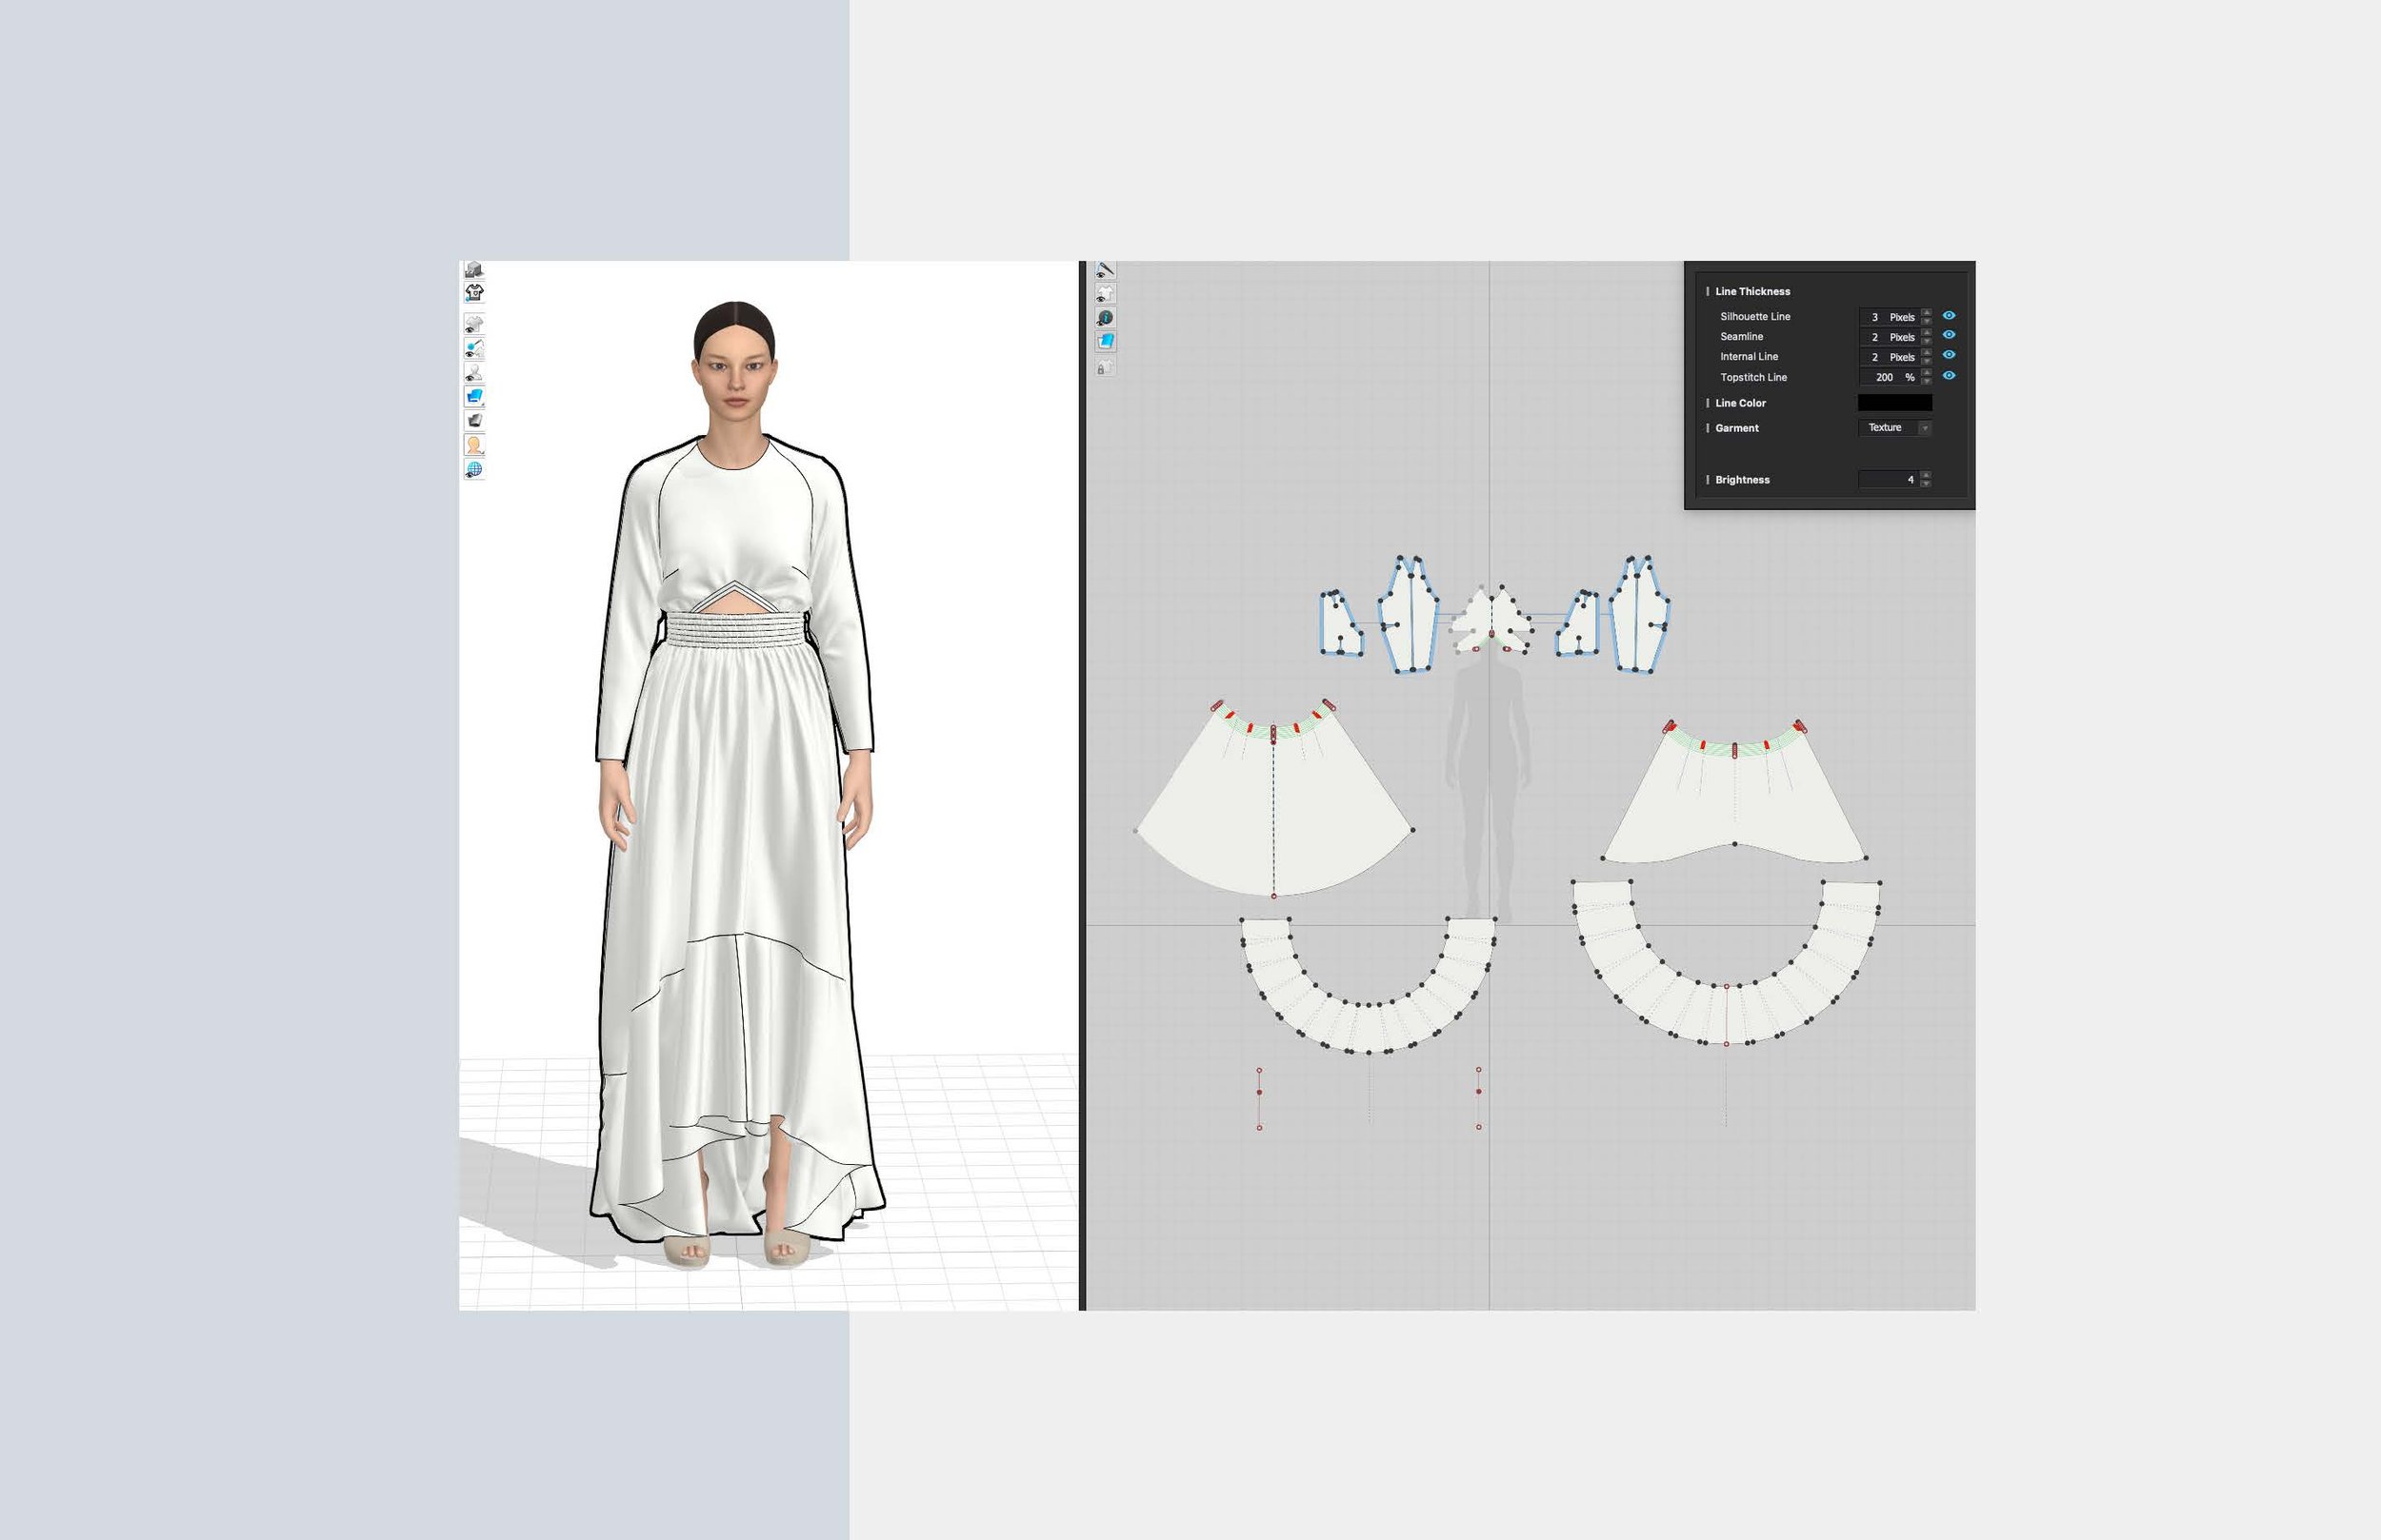
Task: Select the right skirt pattern with curved hem
Action: (x=1733, y=800)
